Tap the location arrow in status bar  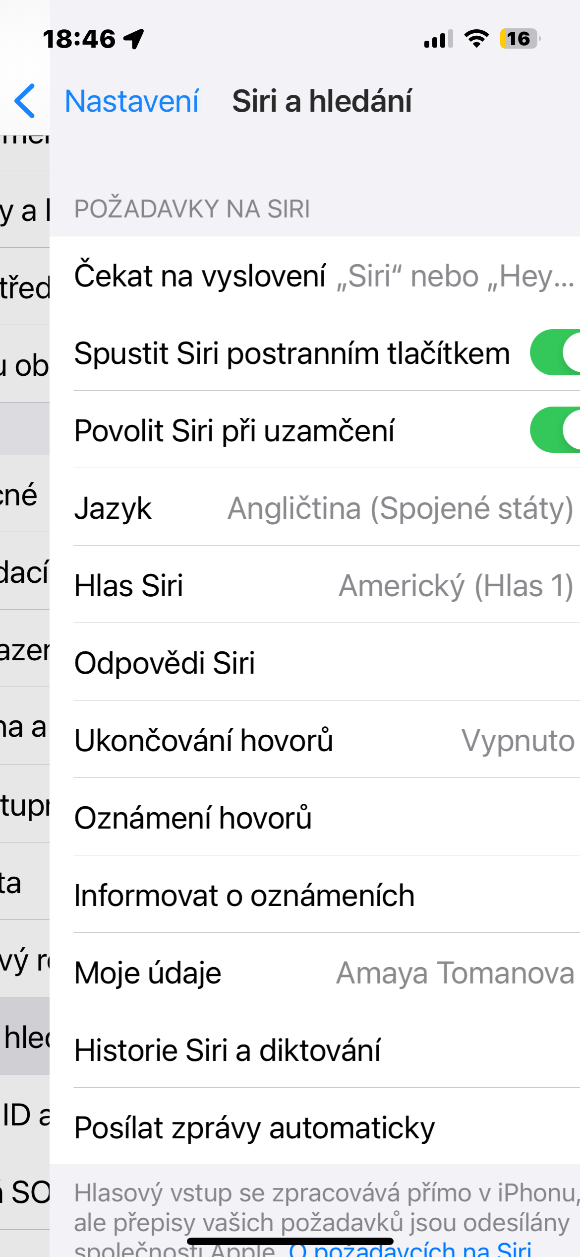(134, 39)
